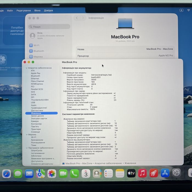The image size is (192, 192).
Task: Open Safari in the Dock
Action: pyautogui.click(x=6, y=174)
